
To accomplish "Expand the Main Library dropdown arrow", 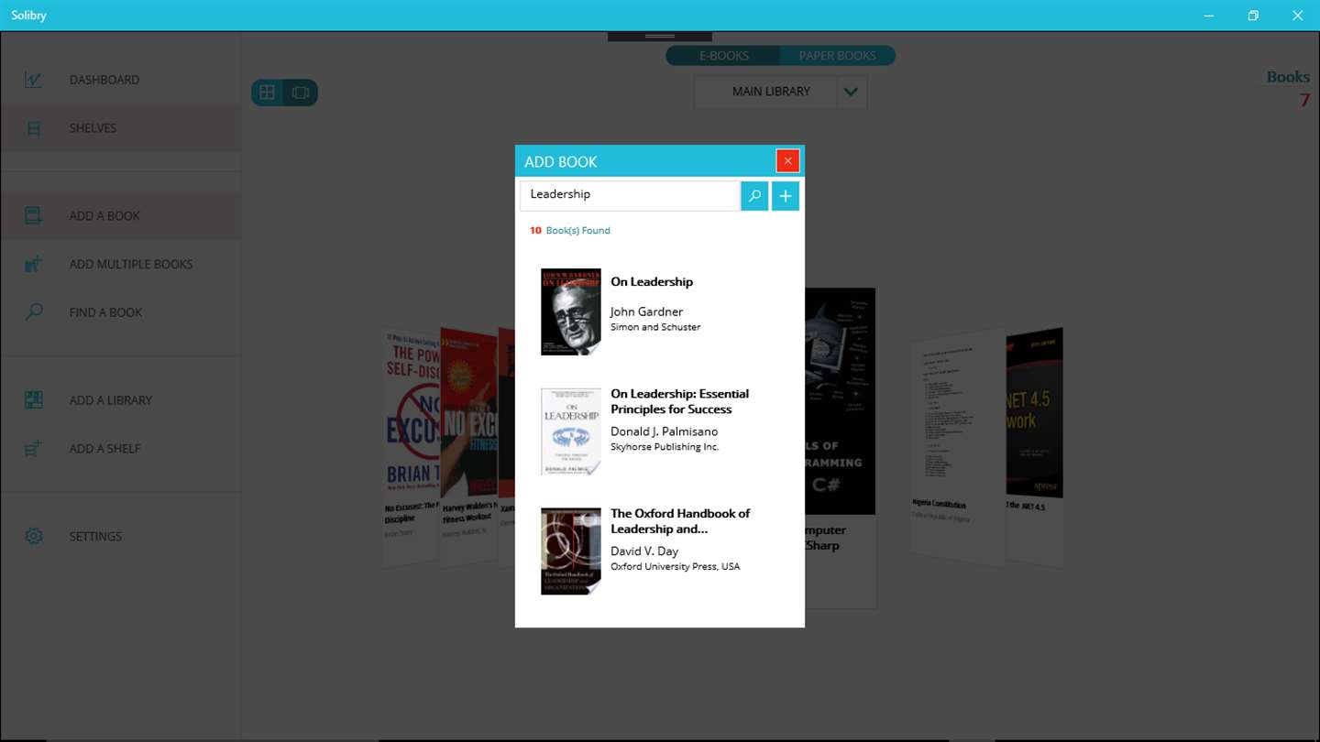I will [851, 92].
